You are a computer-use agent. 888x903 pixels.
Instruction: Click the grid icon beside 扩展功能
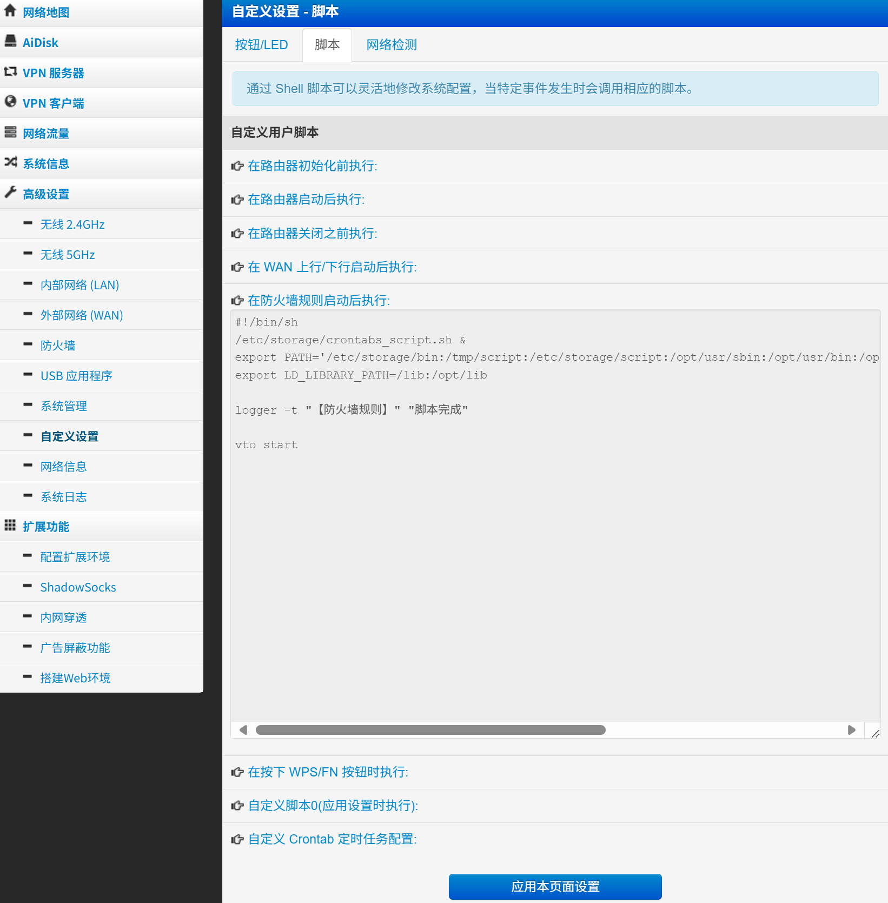[x=10, y=525]
